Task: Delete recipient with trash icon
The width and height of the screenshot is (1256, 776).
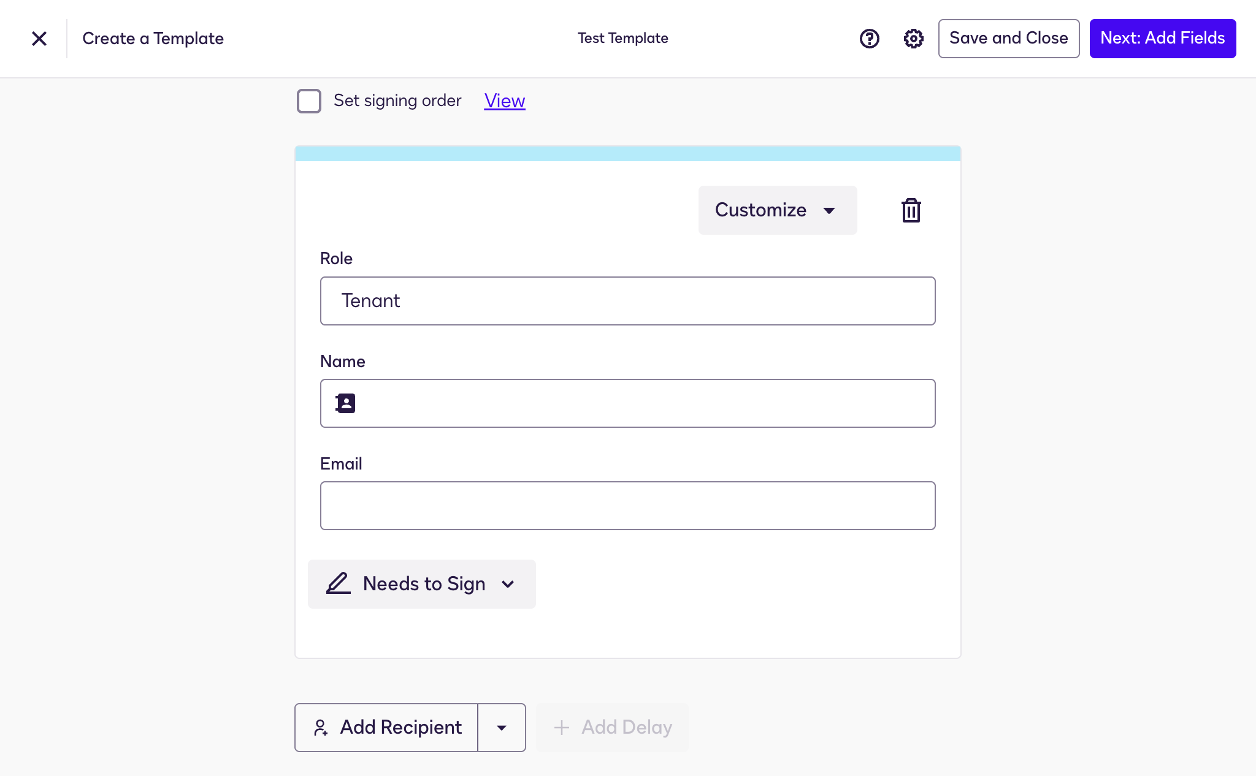Action: 911,210
